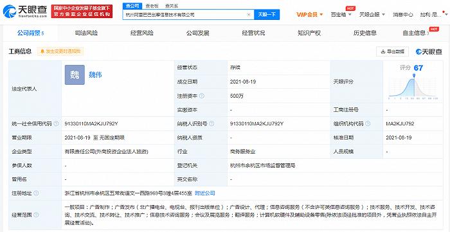Open the VIP会员 dropdown
This screenshot has height=232, width=450.
(310, 15)
